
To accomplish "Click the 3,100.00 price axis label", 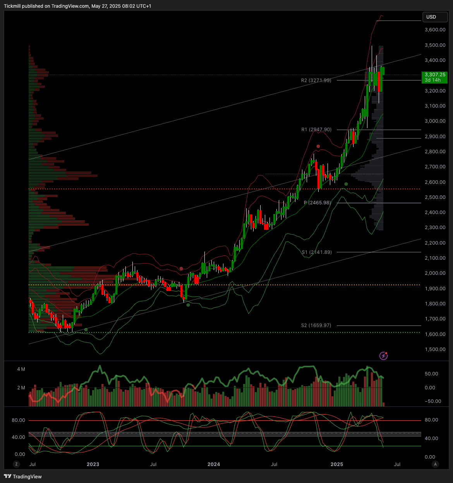I will (435, 106).
